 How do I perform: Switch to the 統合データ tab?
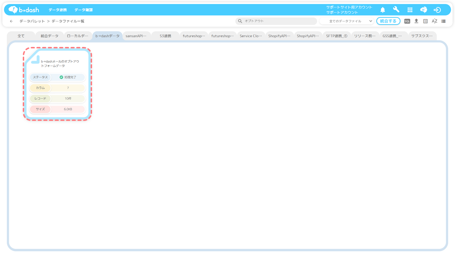[49, 36]
